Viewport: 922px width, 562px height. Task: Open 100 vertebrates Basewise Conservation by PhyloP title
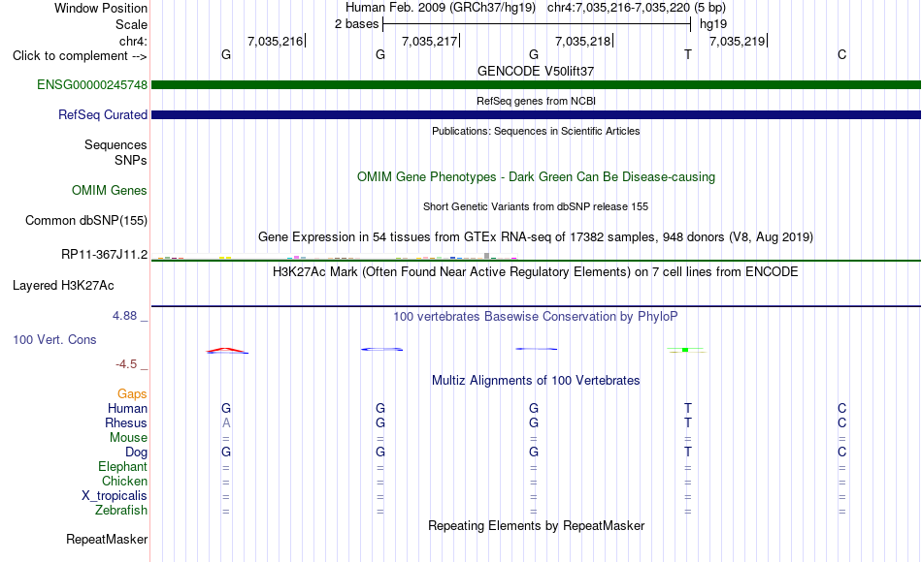tap(536, 317)
